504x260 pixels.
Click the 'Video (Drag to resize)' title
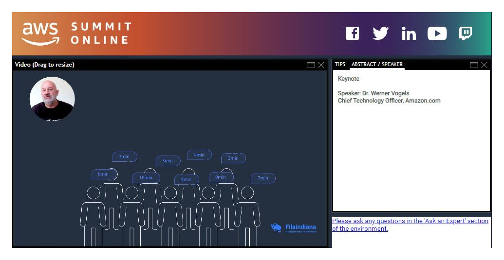click(45, 64)
